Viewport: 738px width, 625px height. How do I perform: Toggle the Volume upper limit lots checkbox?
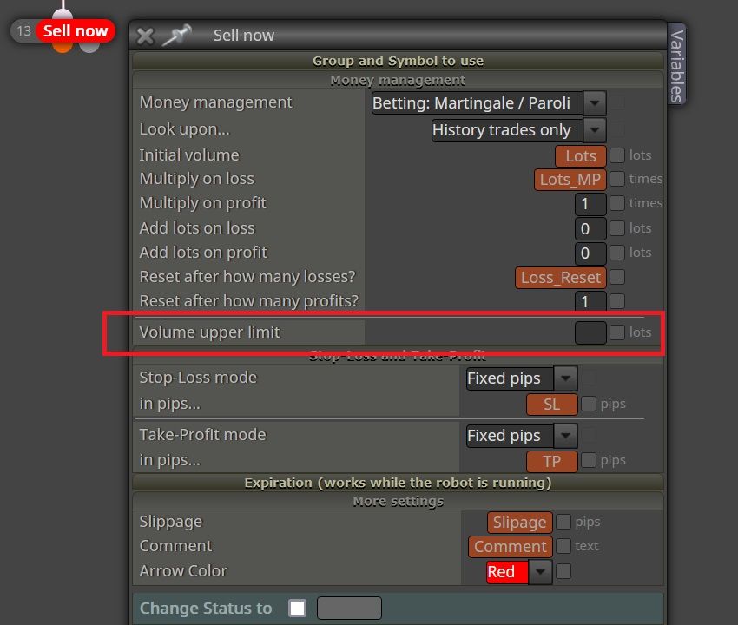coord(617,332)
